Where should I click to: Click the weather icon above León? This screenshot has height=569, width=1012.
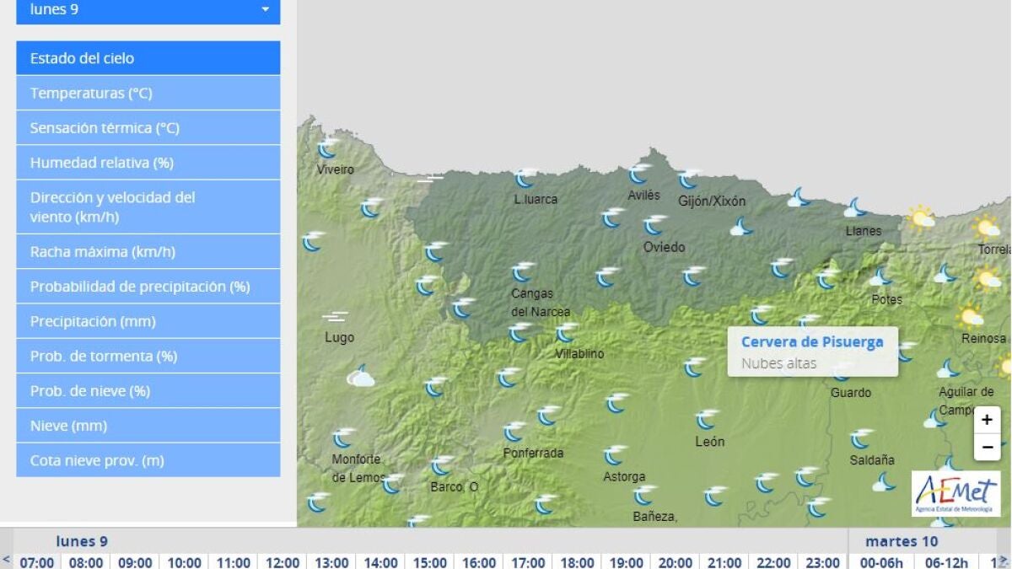[706, 419]
